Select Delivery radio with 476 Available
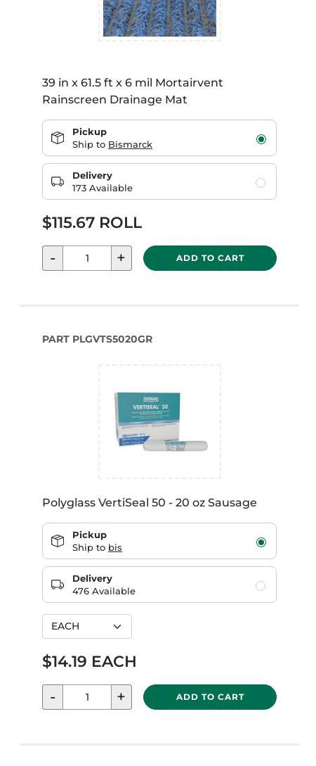Viewport: 316px width, 766px height. point(261,586)
